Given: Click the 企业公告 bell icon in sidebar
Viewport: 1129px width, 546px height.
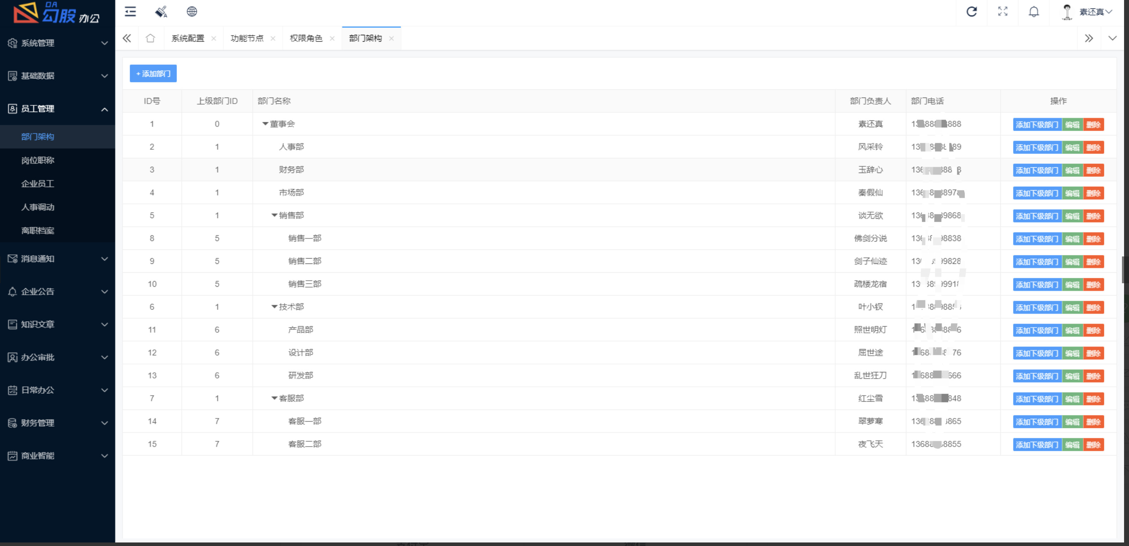Looking at the screenshot, I should [12, 291].
